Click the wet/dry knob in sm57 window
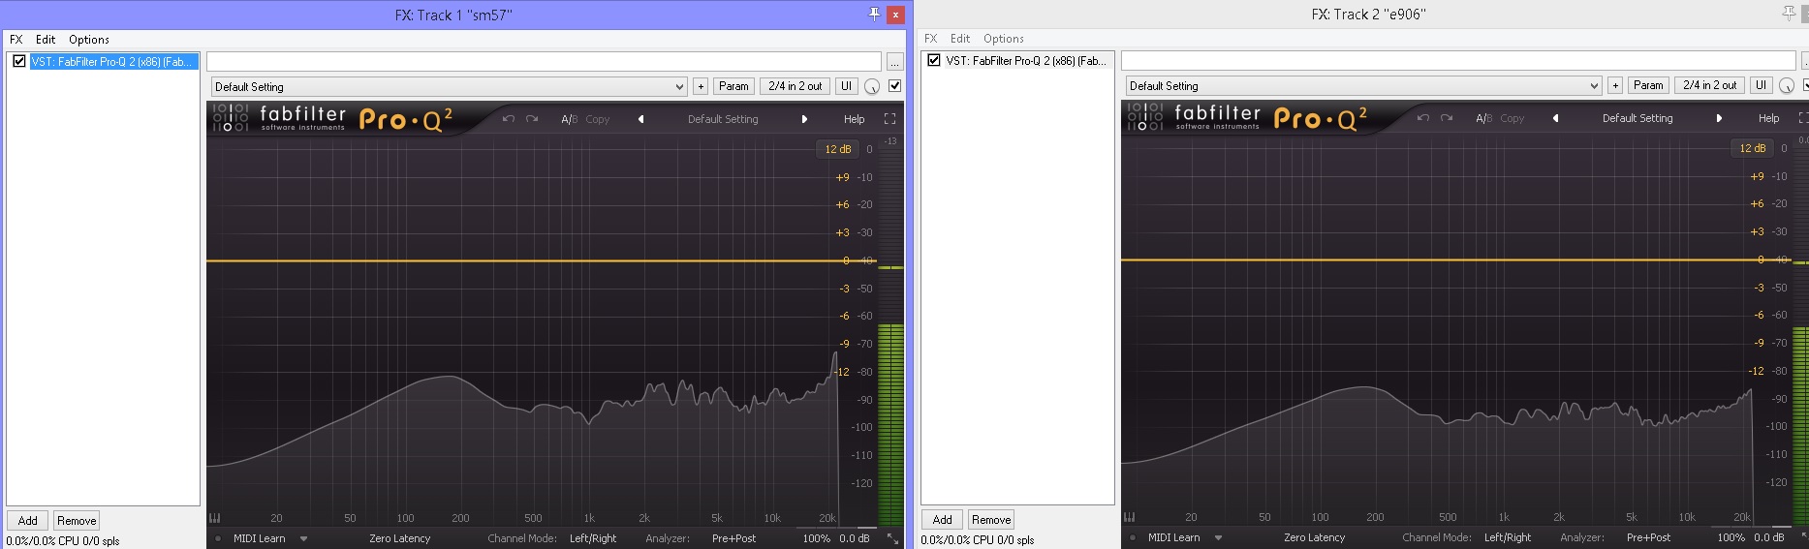The width and height of the screenshot is (1809, 549). 872,87
